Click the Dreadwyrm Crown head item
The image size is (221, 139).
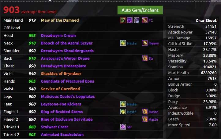[x=58, y=36]
